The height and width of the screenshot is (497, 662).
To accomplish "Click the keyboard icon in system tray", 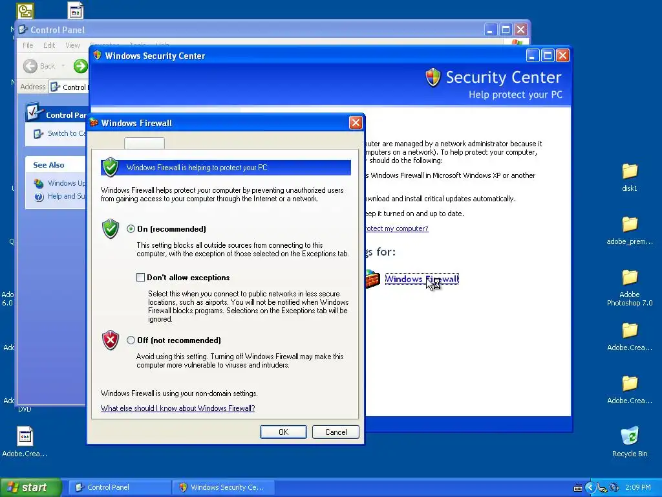I will pyautogui.click(x=578, y=488).
